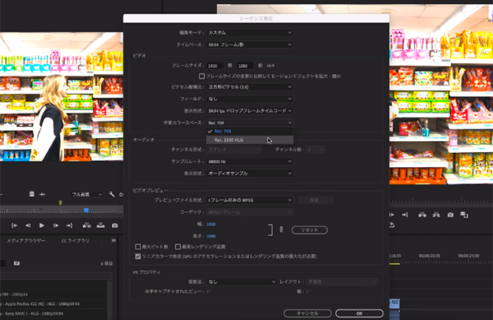
Task: Switch to the メディアブラウザー tab
Action: [25, 240]
